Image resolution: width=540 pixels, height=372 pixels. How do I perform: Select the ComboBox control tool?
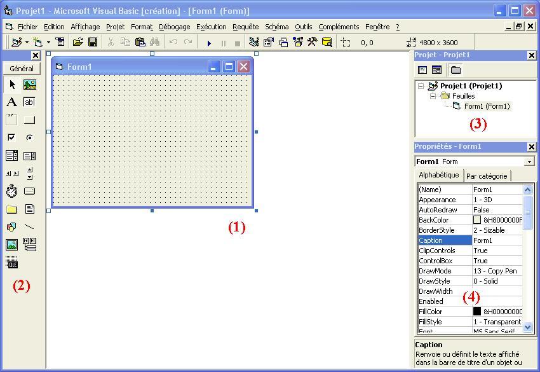[11, 156]
